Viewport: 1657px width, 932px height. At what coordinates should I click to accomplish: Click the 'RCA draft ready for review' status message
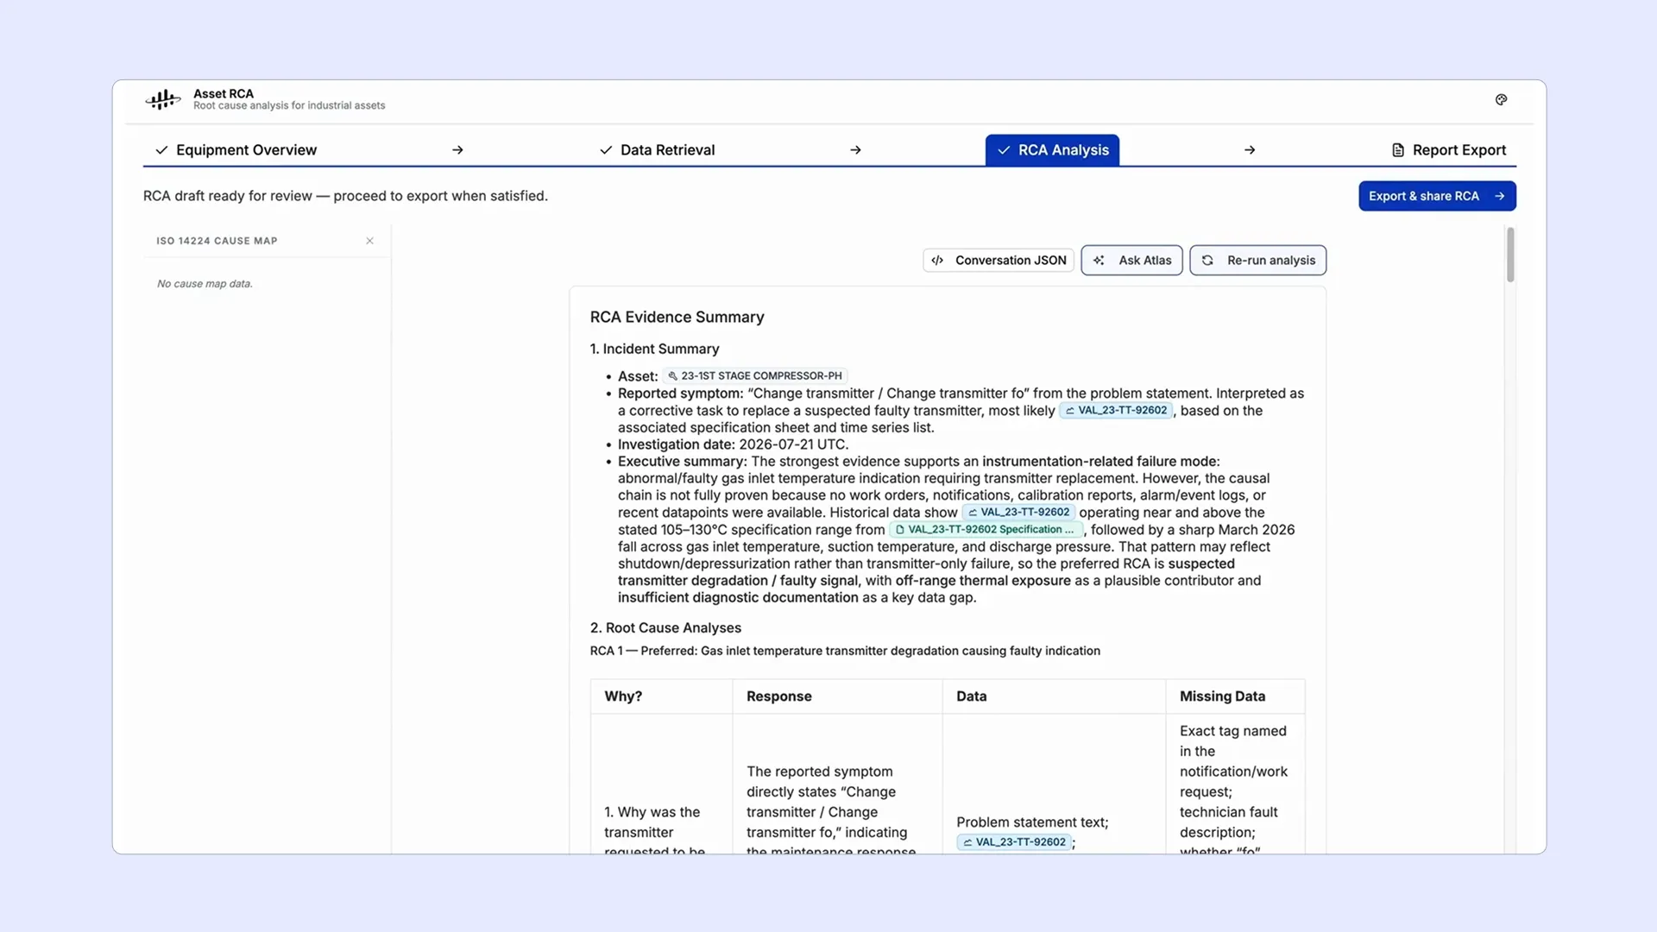click(x=345, y=196)
